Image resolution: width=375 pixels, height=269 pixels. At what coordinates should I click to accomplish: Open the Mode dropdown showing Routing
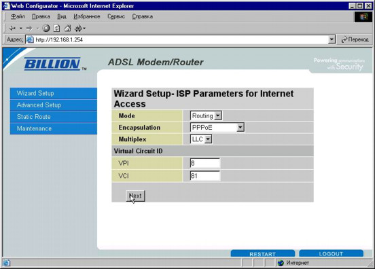pyautogui.click(x=206, y=115)
